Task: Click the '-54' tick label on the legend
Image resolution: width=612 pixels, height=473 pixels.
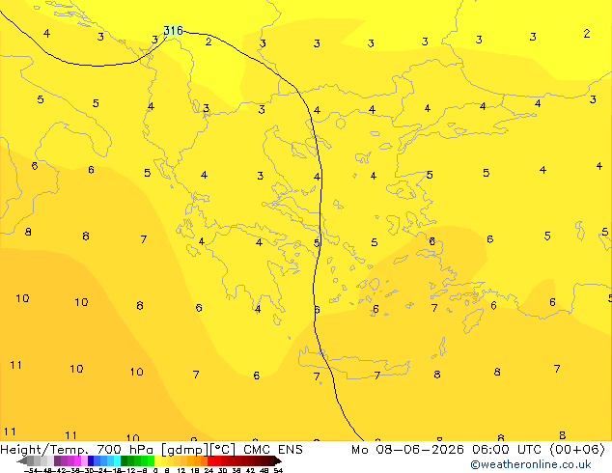Action: pyautogui.click(x=31, y=470)
